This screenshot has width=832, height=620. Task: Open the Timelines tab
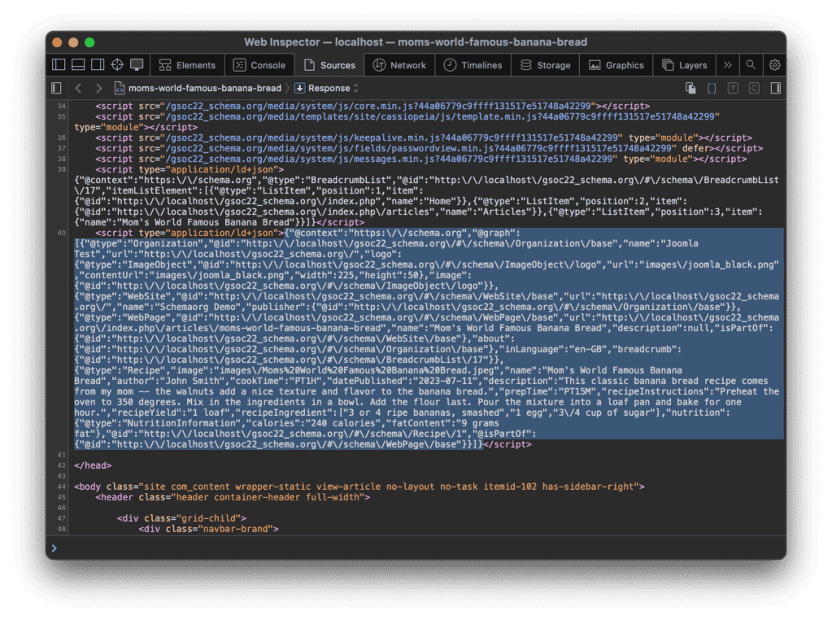(x=473, y=65)
